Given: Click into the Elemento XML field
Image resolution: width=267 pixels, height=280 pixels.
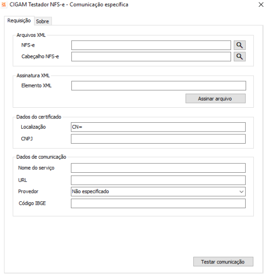Looking at the screenshot, I should coord(159,86).
